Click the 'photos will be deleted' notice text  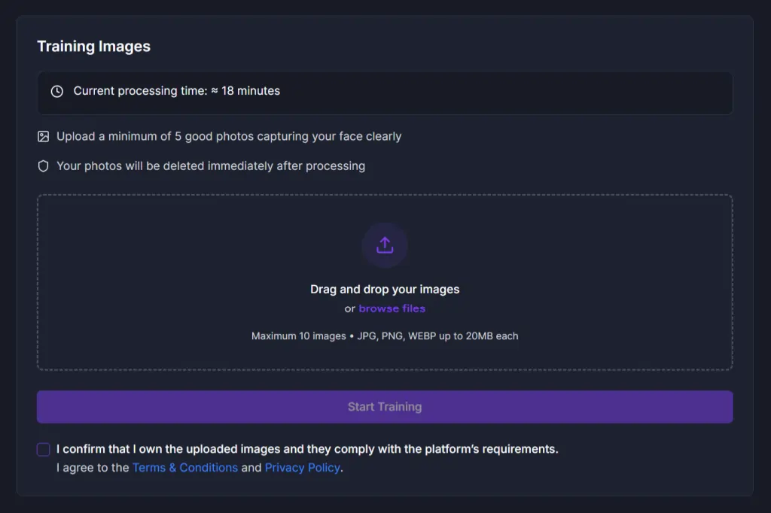(211, 166)
